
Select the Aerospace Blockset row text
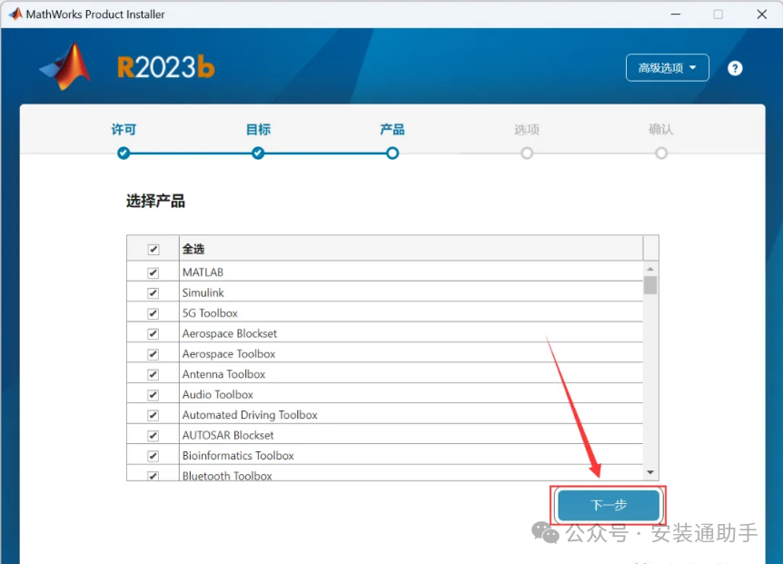coord(230,334)
